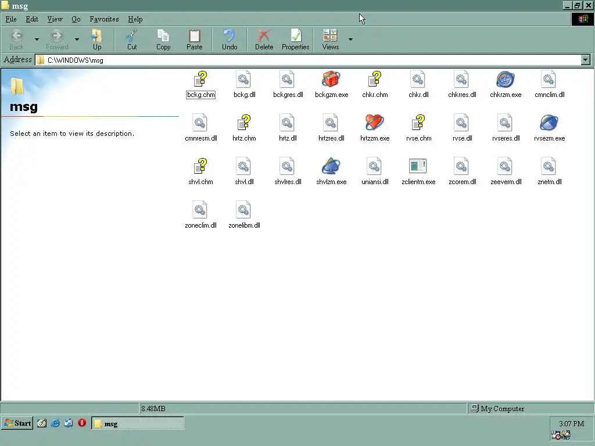The width and height of the screenshot is (595, 446).
Task: Select the bckg.dll file icon
Action: pos(244,85)
